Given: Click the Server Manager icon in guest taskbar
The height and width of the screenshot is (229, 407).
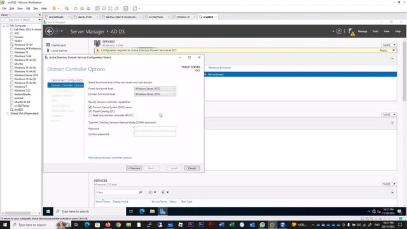Looking at the screenshot, I should [x=163, y=211].
